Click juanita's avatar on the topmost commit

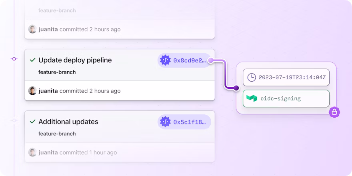32,29
